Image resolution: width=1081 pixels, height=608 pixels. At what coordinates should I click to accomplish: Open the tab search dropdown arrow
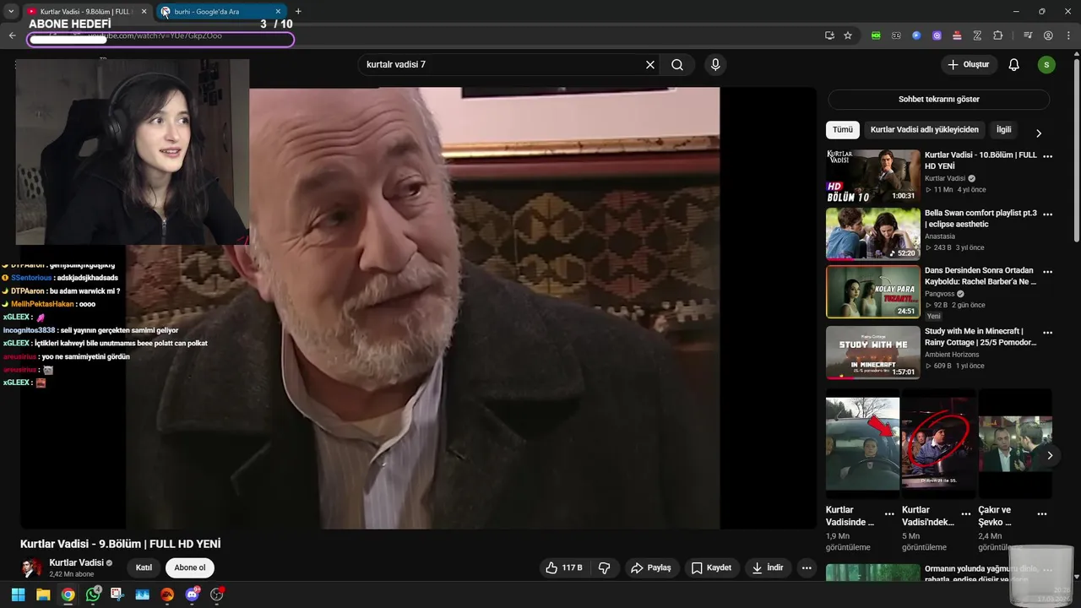coord(11,12)
